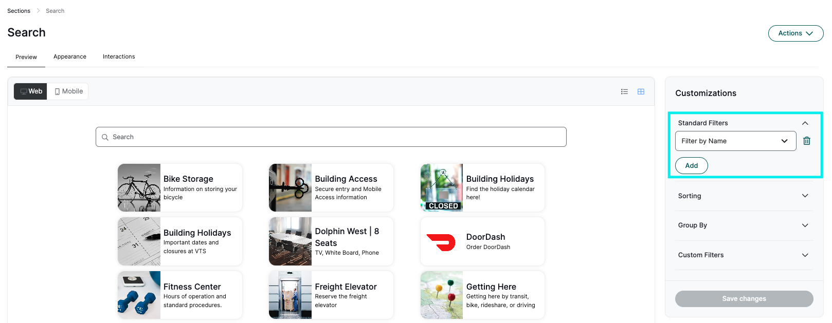Expand the Sorting section
This screenshot has height=323, width=832.
(x=743, y=196)
